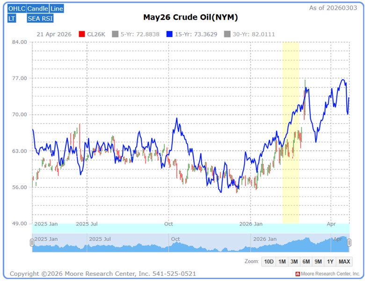
Task: Click the Moore Research Center logo icon
Action: [298, 274]
